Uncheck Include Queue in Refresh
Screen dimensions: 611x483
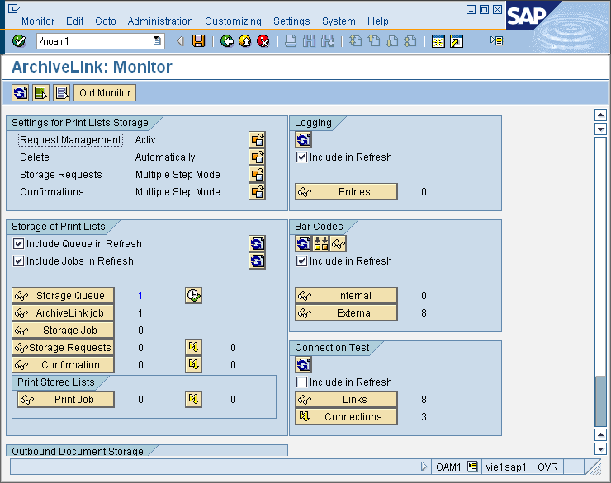coord(19,244)
